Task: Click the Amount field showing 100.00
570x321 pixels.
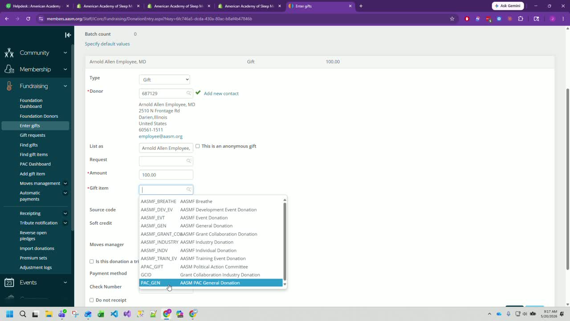Action: point(166,175)
